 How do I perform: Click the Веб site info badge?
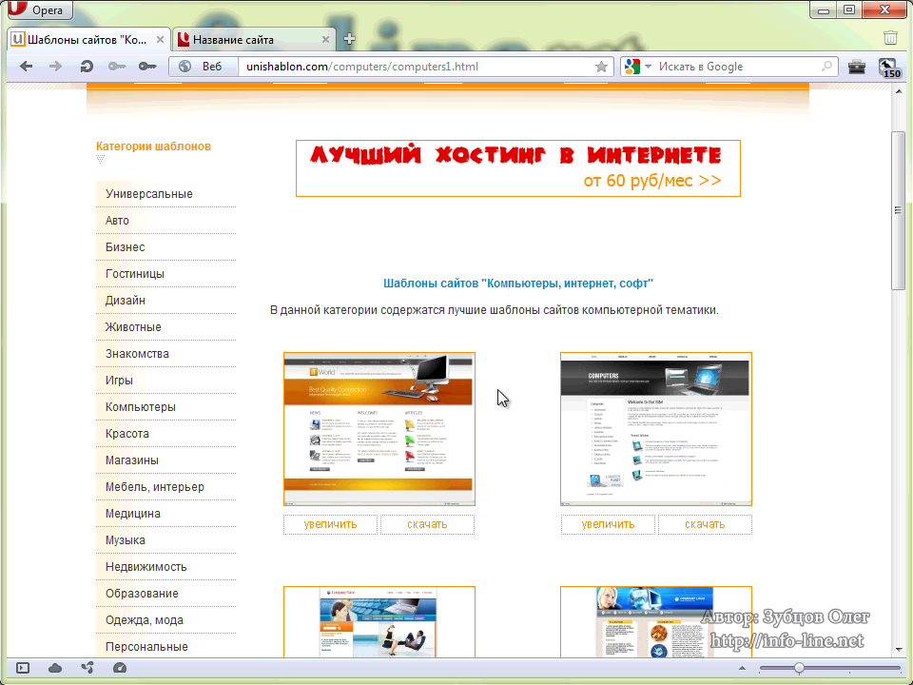pyautogui.click(x=201, y=67)
